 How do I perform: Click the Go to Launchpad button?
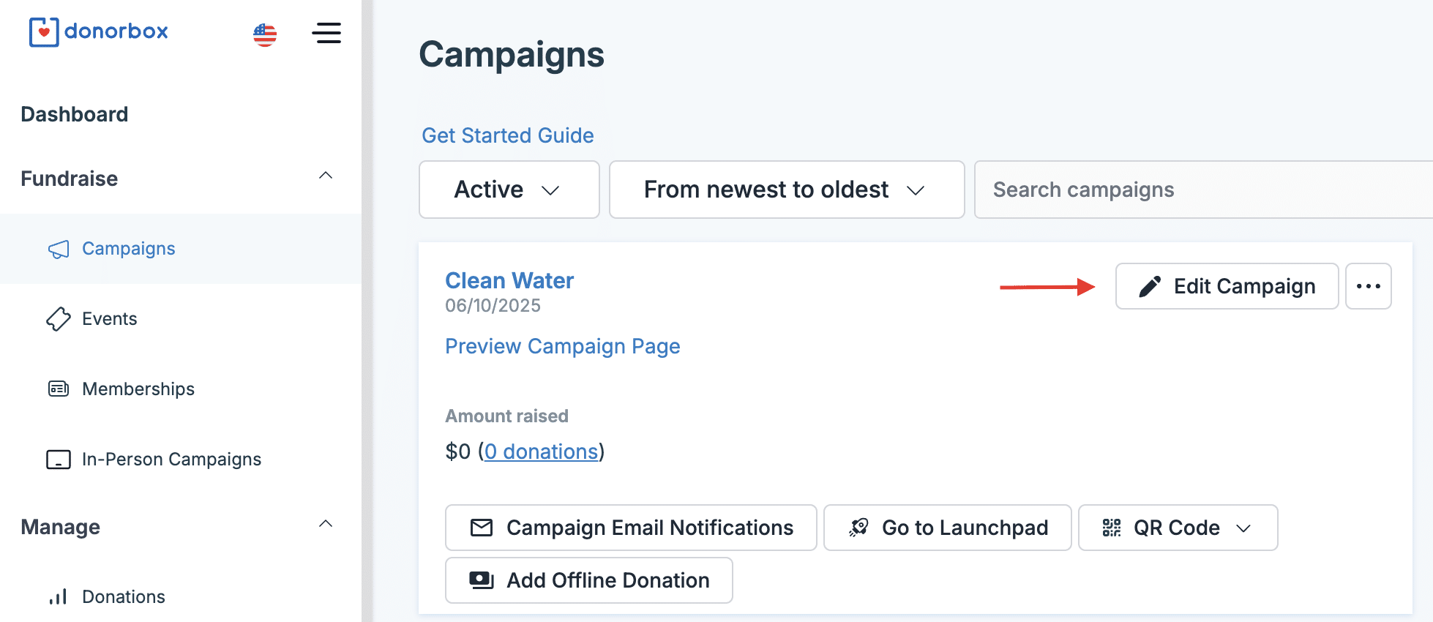[947, 528]
